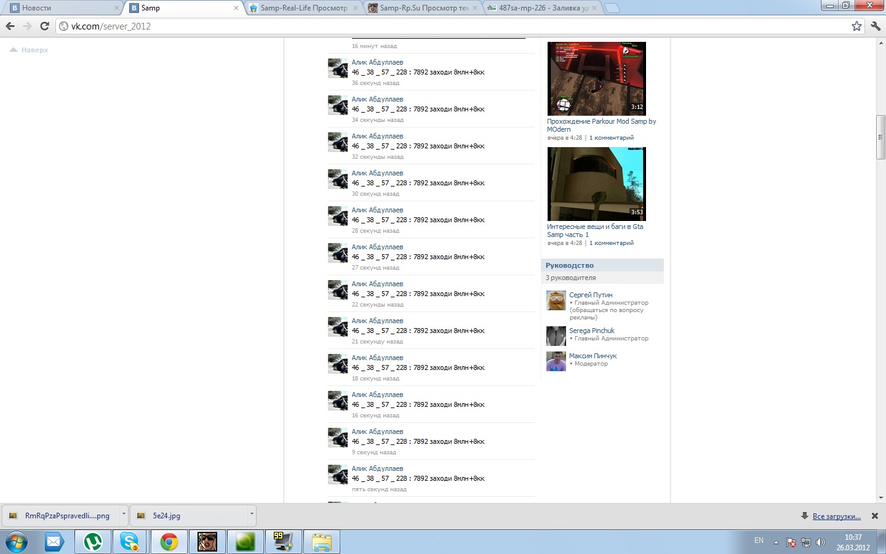Image resolution: width=886 pixels, height=554 pixels.
Task: Open the Windows Start menu
Action: pyautogui.click(x=17, y=542)
